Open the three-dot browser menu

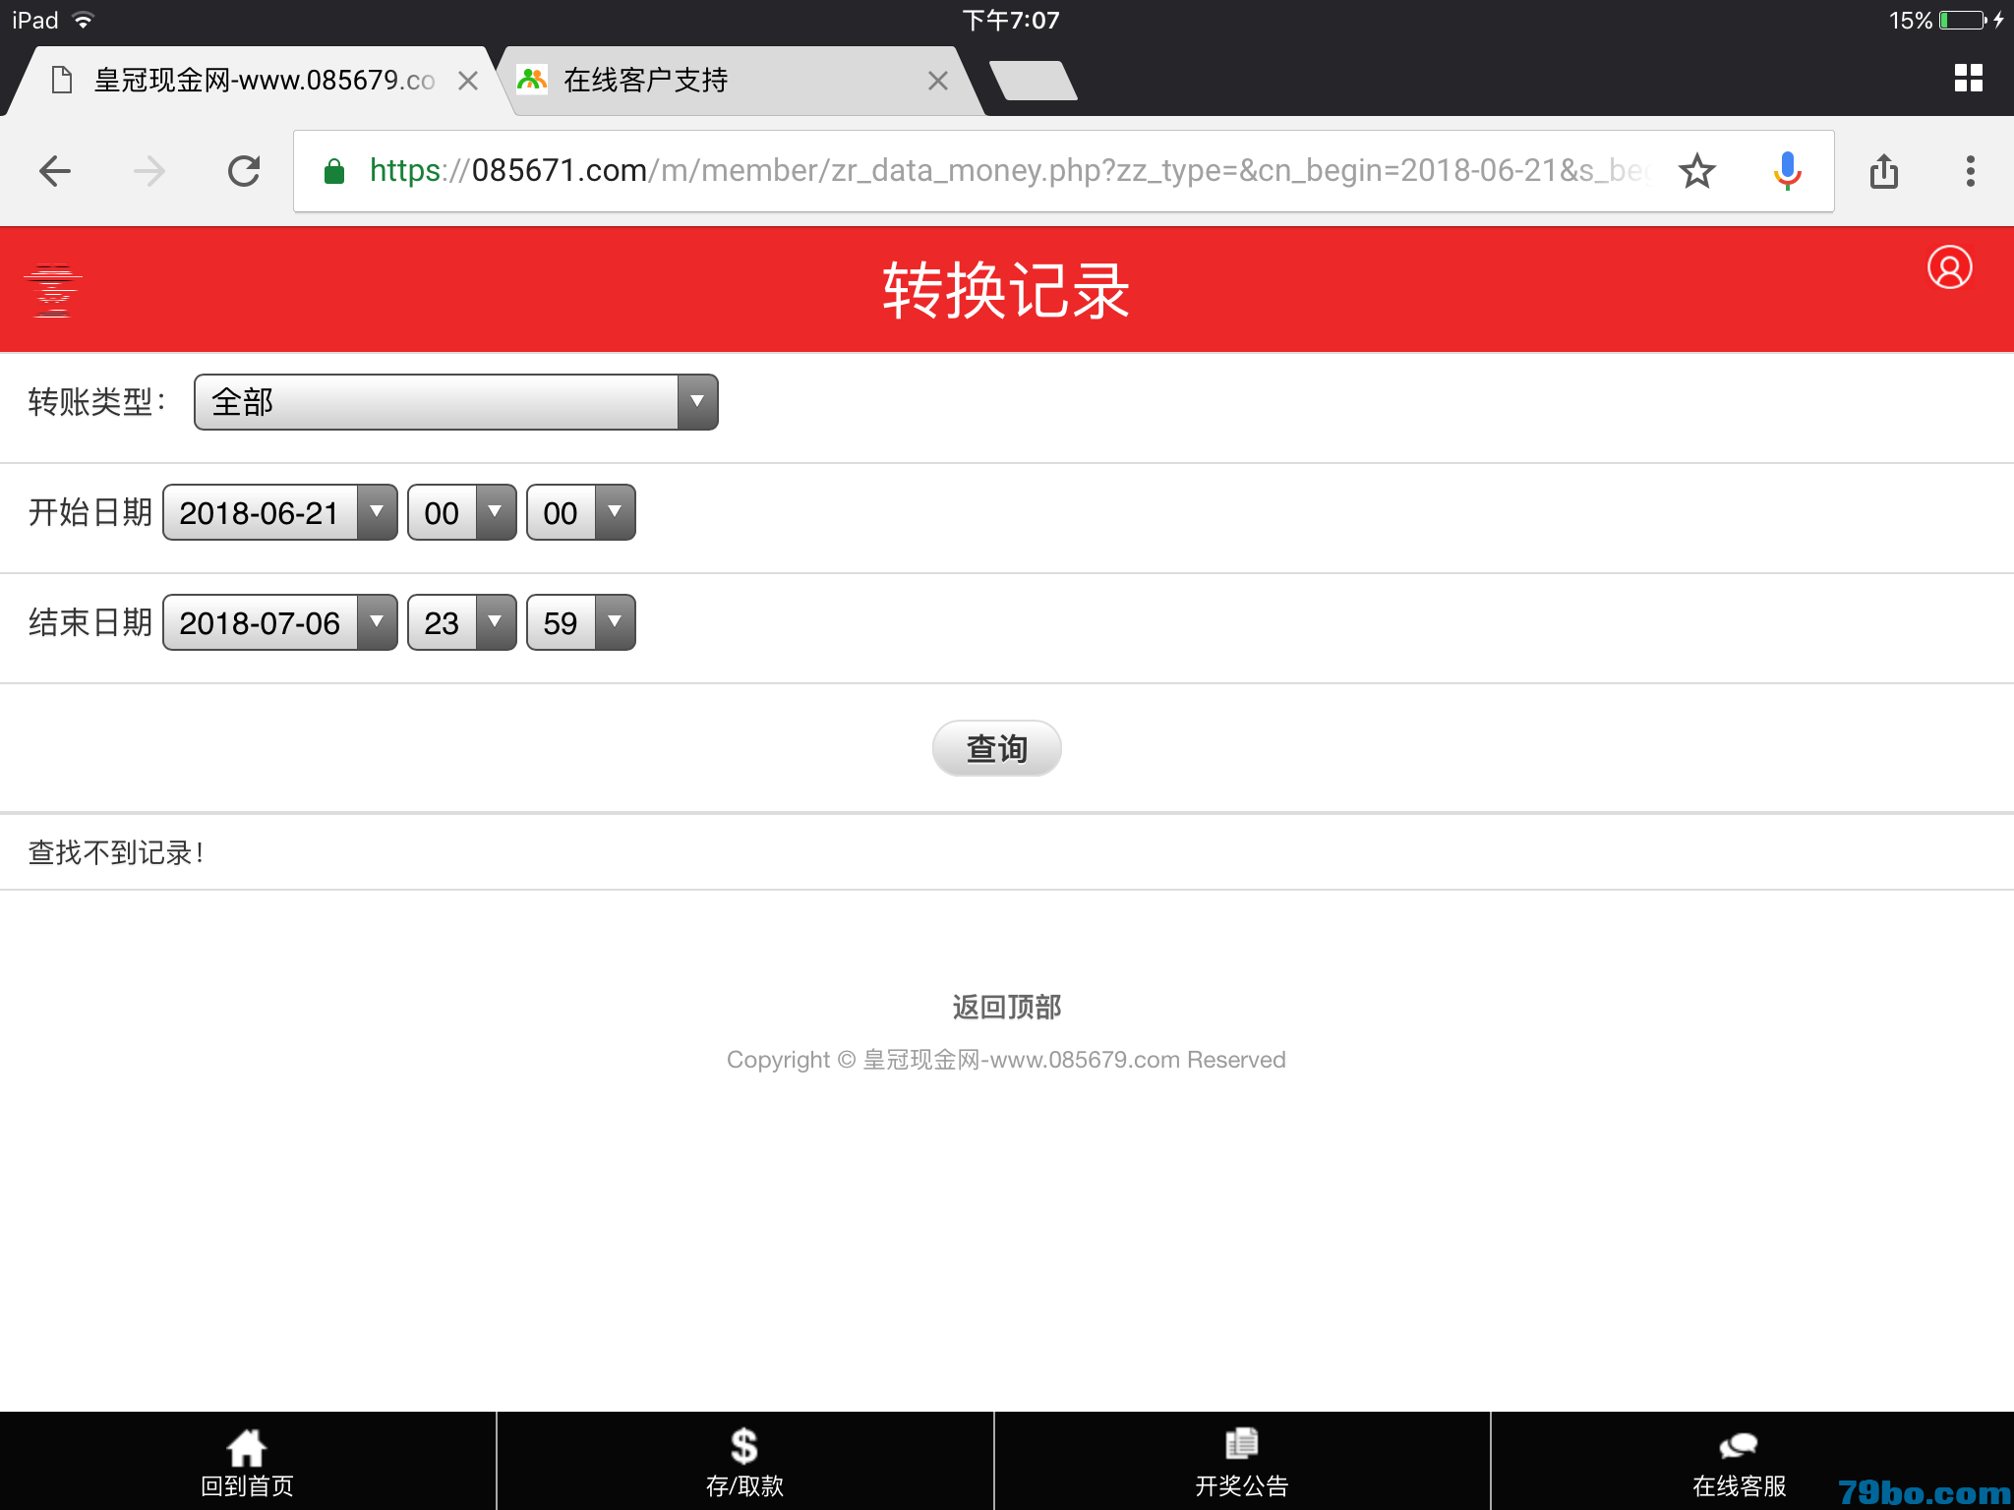coord(1970,171)
